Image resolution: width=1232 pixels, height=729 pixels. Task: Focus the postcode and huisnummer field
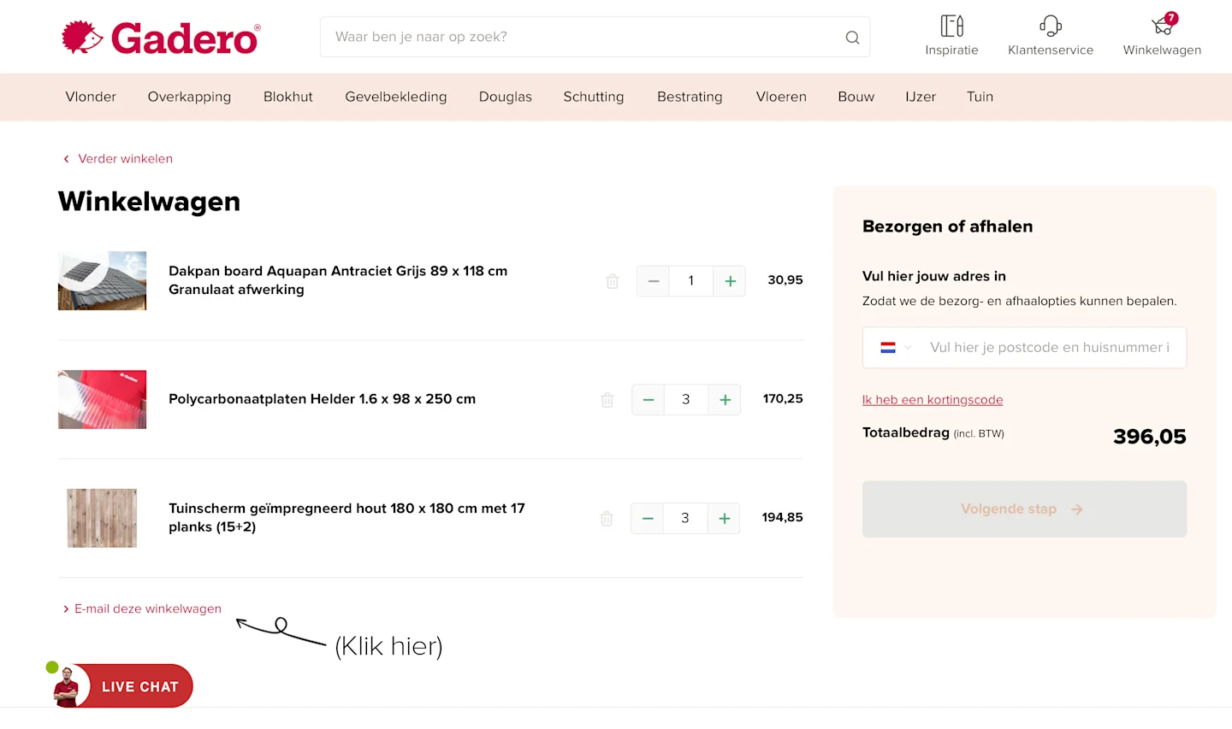[1049, 348]
